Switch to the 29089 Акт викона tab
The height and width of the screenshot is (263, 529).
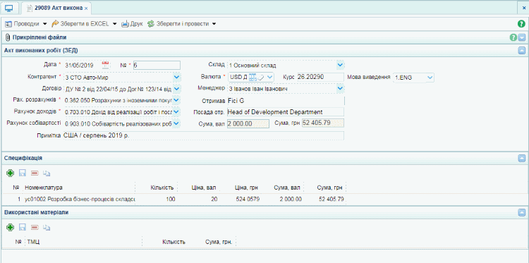[56, 8]
